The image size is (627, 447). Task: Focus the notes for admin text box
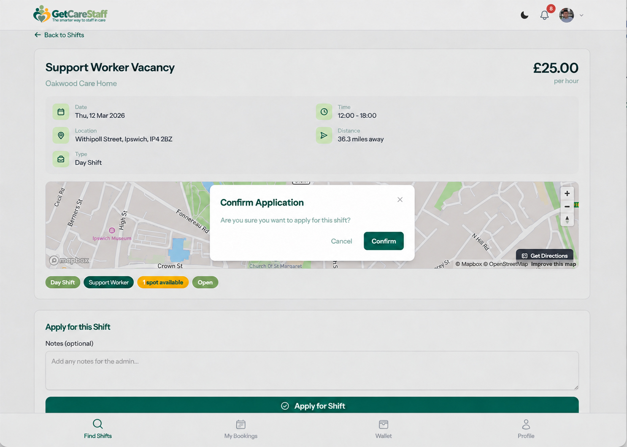tap(312, 371)
